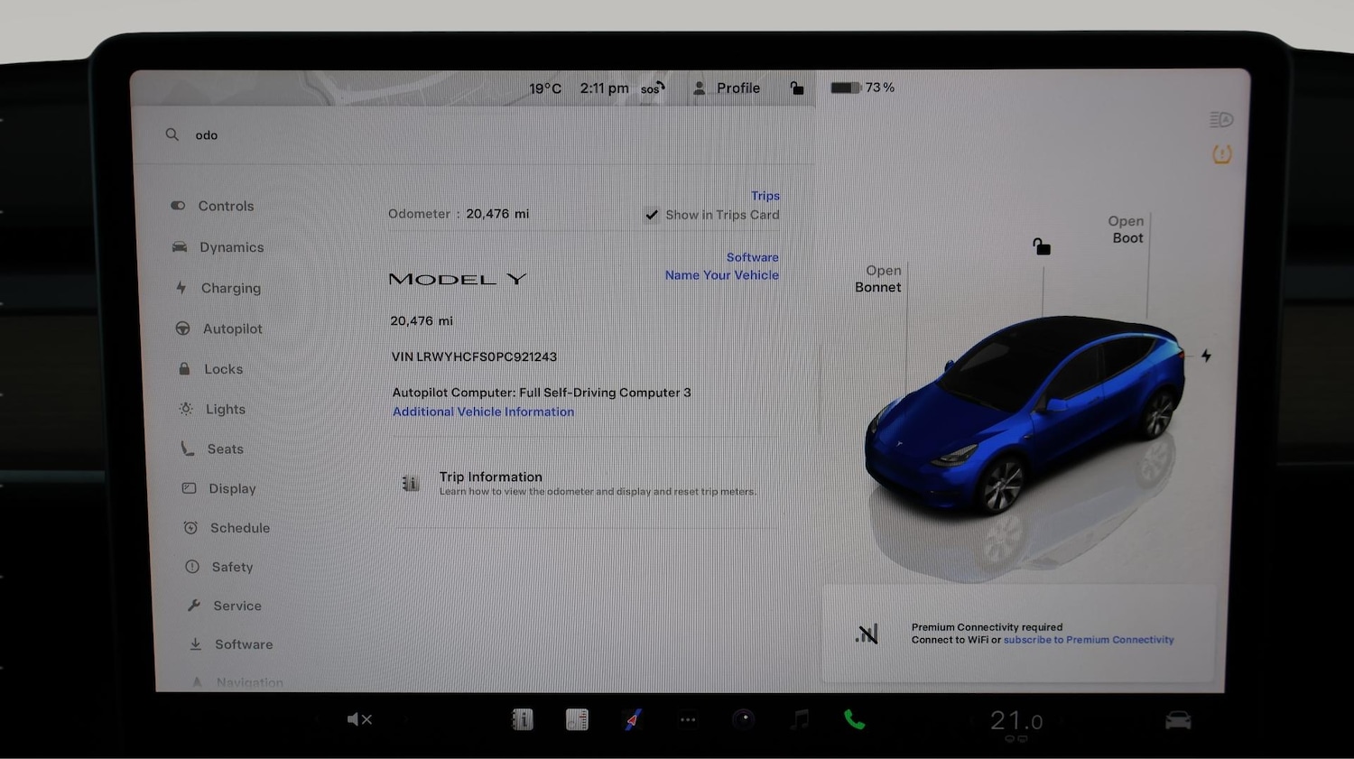The width and height of the screenshot is (1354, 759).
Task: Select Autopilot in the settings sidebar
Action: (232, 329)
